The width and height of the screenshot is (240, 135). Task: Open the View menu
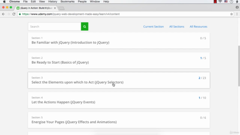[x=42, y=1]
